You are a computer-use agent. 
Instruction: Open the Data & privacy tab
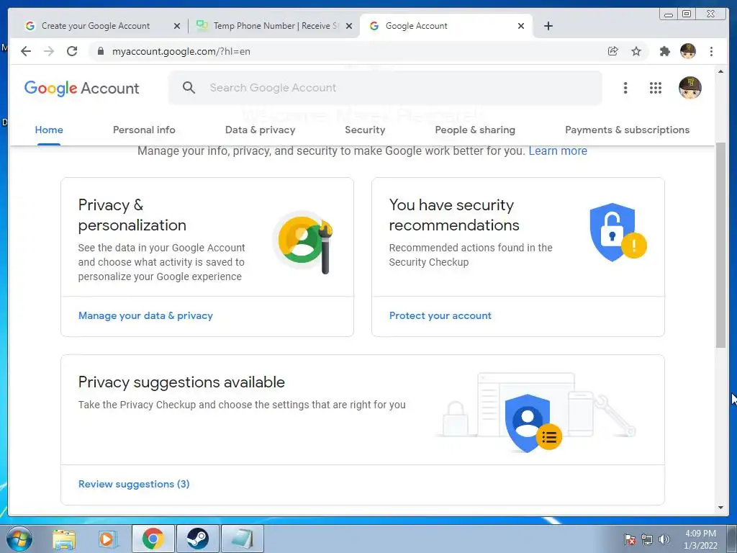click(x=260, y=130)
